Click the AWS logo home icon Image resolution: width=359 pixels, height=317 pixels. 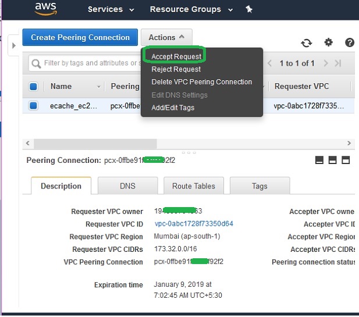click(x=45, y=9)
